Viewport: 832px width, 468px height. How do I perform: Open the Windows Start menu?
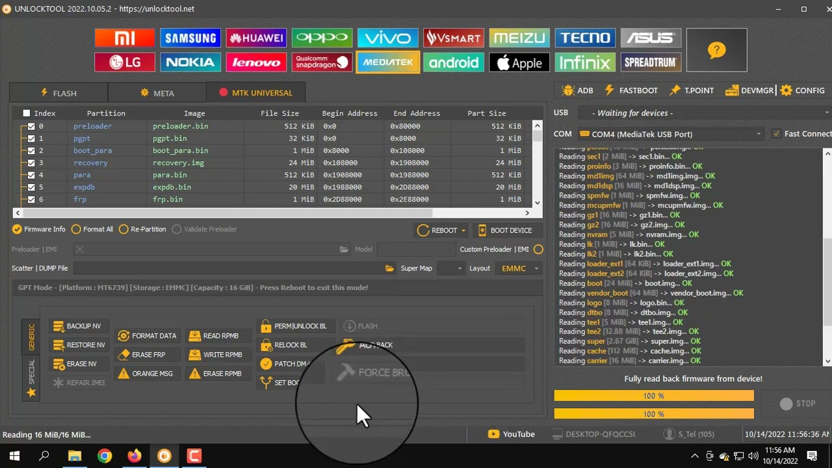(14, 456)
